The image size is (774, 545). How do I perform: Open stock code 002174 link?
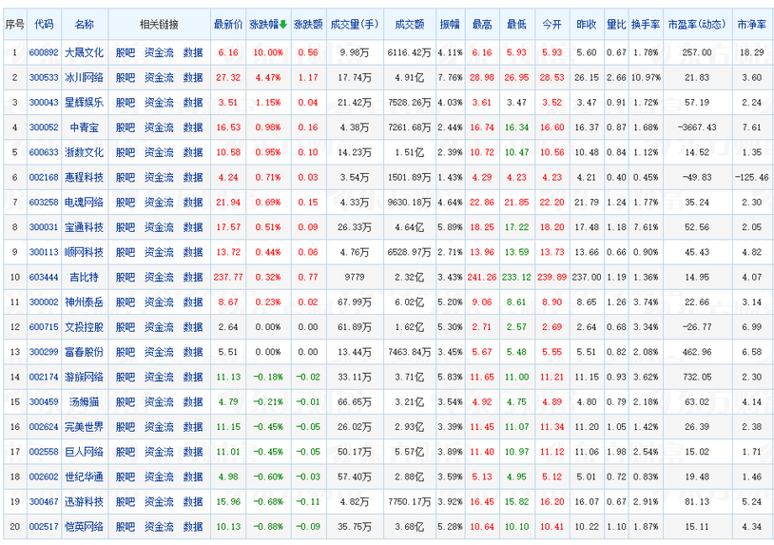[44, 378]
